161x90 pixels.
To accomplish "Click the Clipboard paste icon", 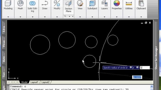I will click(141, 3).
